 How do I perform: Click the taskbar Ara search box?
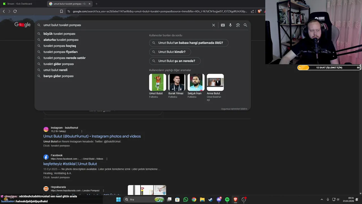tap(144, 199)
